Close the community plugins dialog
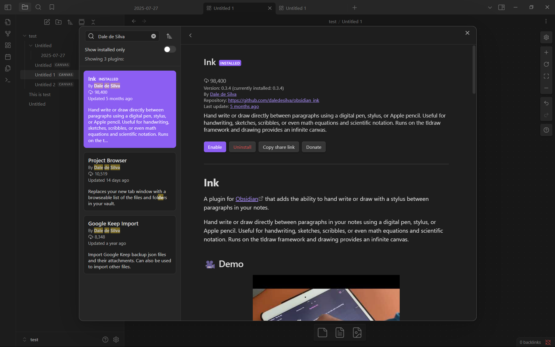555x347 pixels. pos(467,33)
